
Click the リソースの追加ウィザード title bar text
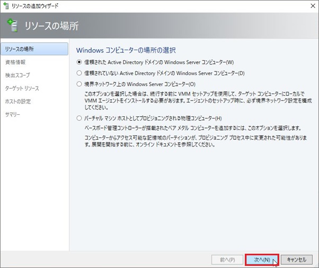[34, 6]
